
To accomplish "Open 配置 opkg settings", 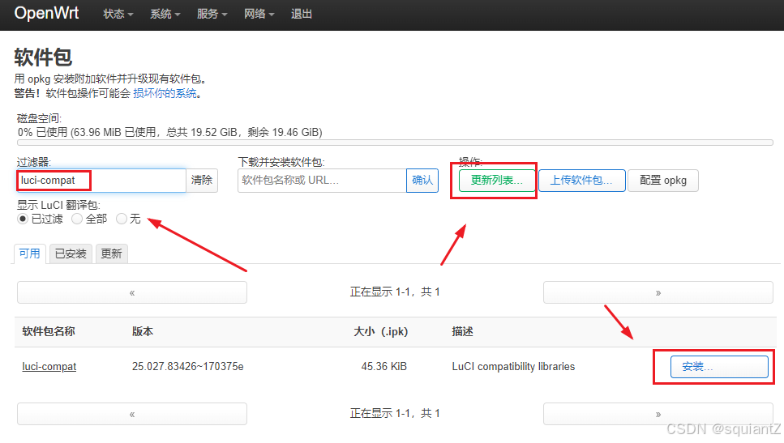I will (663, 181).
